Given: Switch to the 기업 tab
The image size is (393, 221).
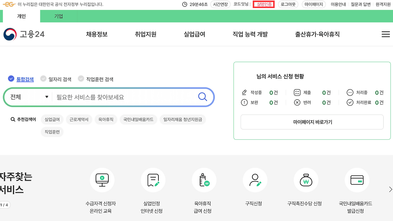Looking at the screenshot, I should 58,16.
